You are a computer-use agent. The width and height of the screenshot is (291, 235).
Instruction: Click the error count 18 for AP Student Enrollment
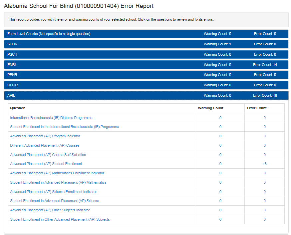pyautogui.click(x=265, y=164)
